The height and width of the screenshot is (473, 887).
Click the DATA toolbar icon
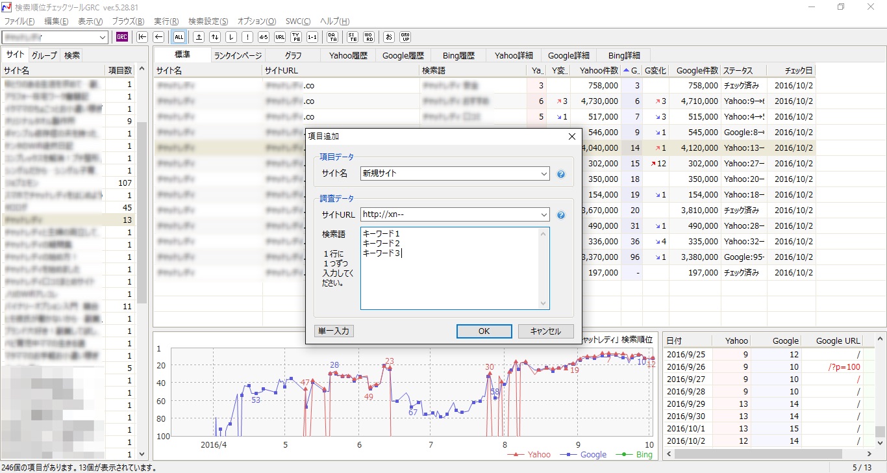pyautogui.click(x=332, y=37)
